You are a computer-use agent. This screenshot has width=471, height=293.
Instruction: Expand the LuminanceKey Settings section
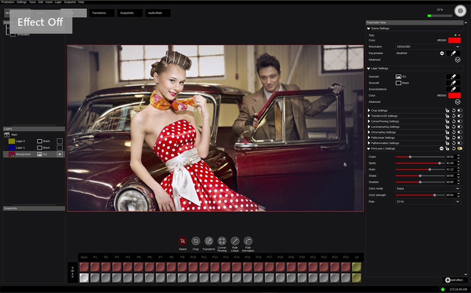click(x=369, y=127)
